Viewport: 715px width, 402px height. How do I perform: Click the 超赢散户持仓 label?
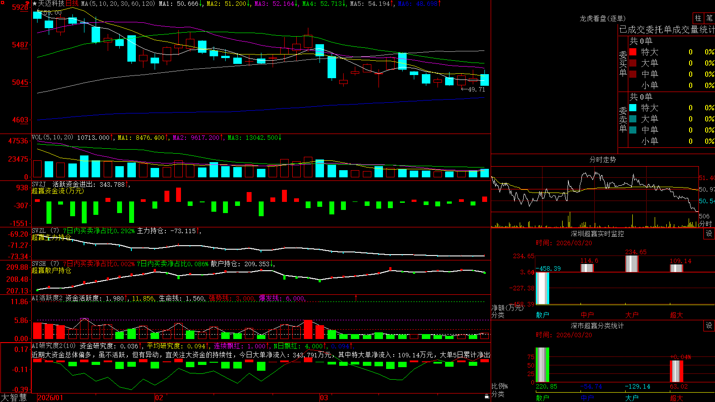tap(51, 270)
